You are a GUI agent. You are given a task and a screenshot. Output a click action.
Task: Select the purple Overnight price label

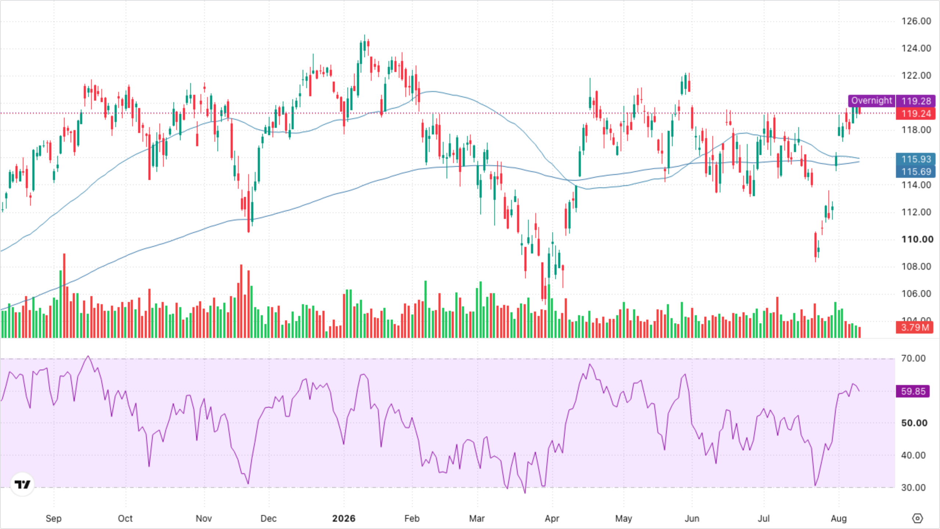[x=871, y=101]
